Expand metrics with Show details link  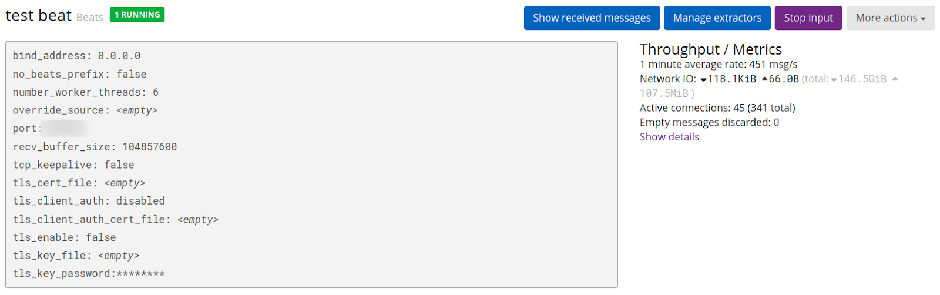click(x=669, y=137)
